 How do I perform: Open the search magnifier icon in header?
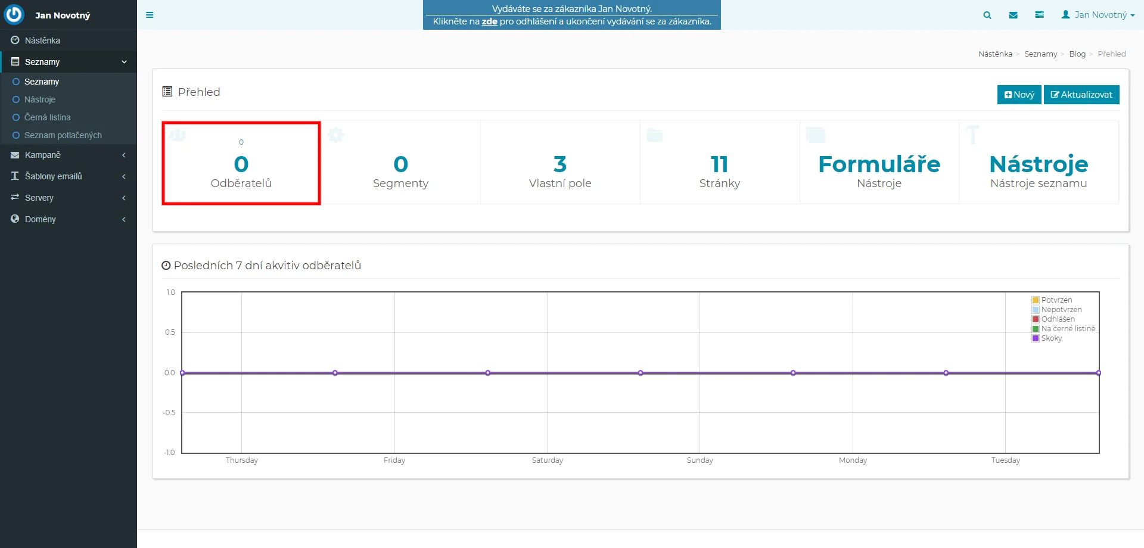click(x=987, y=15)
